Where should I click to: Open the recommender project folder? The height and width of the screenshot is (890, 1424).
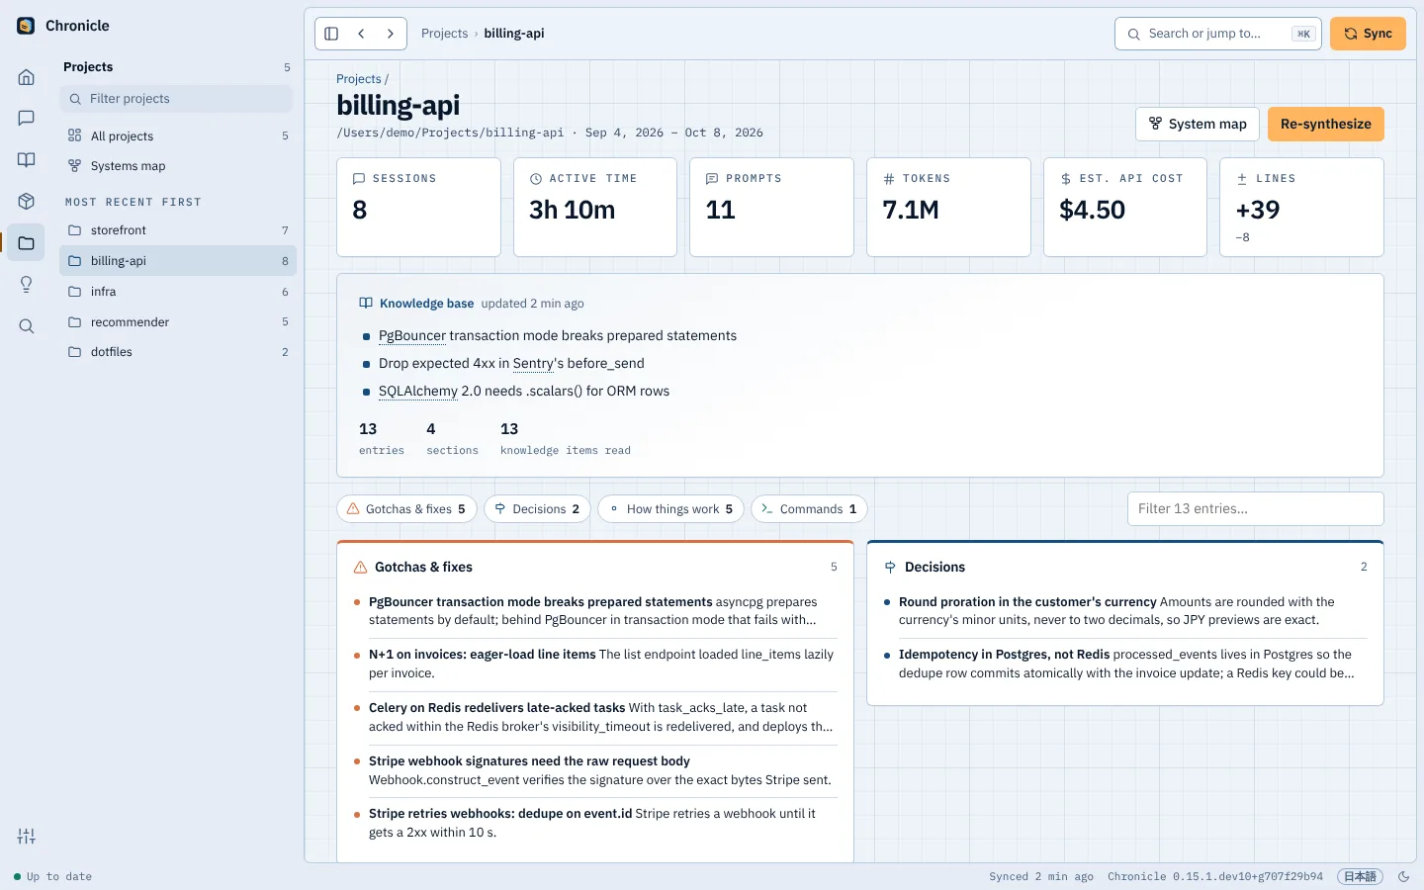[178, 322]
